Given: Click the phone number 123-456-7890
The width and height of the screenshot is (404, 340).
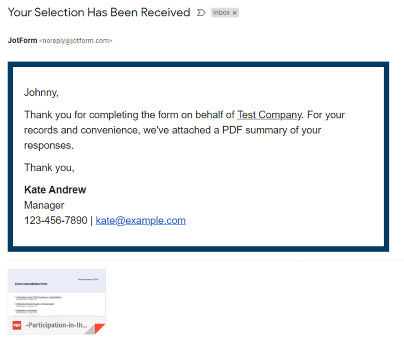Looking at the screenshot, I should click(55, 220).
